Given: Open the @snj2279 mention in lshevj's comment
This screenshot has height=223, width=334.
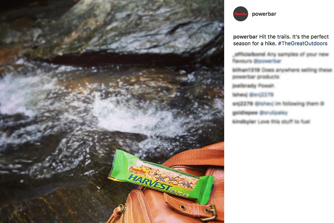Looking at the screenshot, I should pyautogui.click(x=261, y=95).
